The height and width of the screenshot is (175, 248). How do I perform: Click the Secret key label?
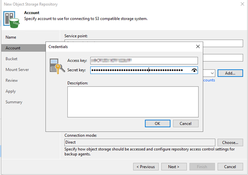click(x=77, y=70)
